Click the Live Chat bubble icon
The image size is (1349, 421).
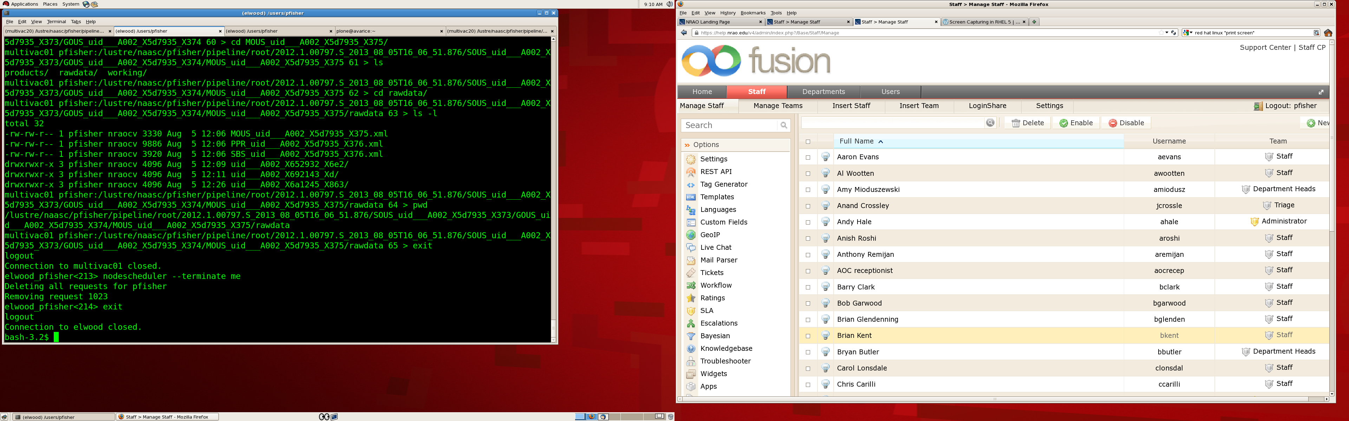(x=691, y=247)
